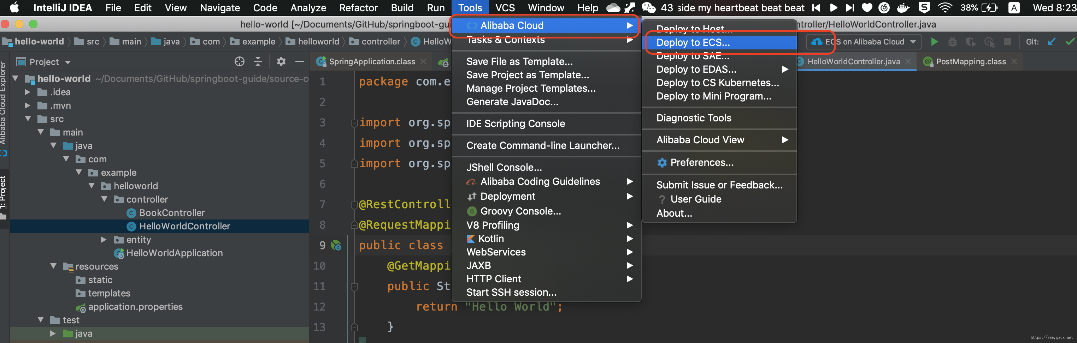The width and height of the screenshot is (1077, 343).
Task: Expand the entity package
Action: (x=104, y=240)
